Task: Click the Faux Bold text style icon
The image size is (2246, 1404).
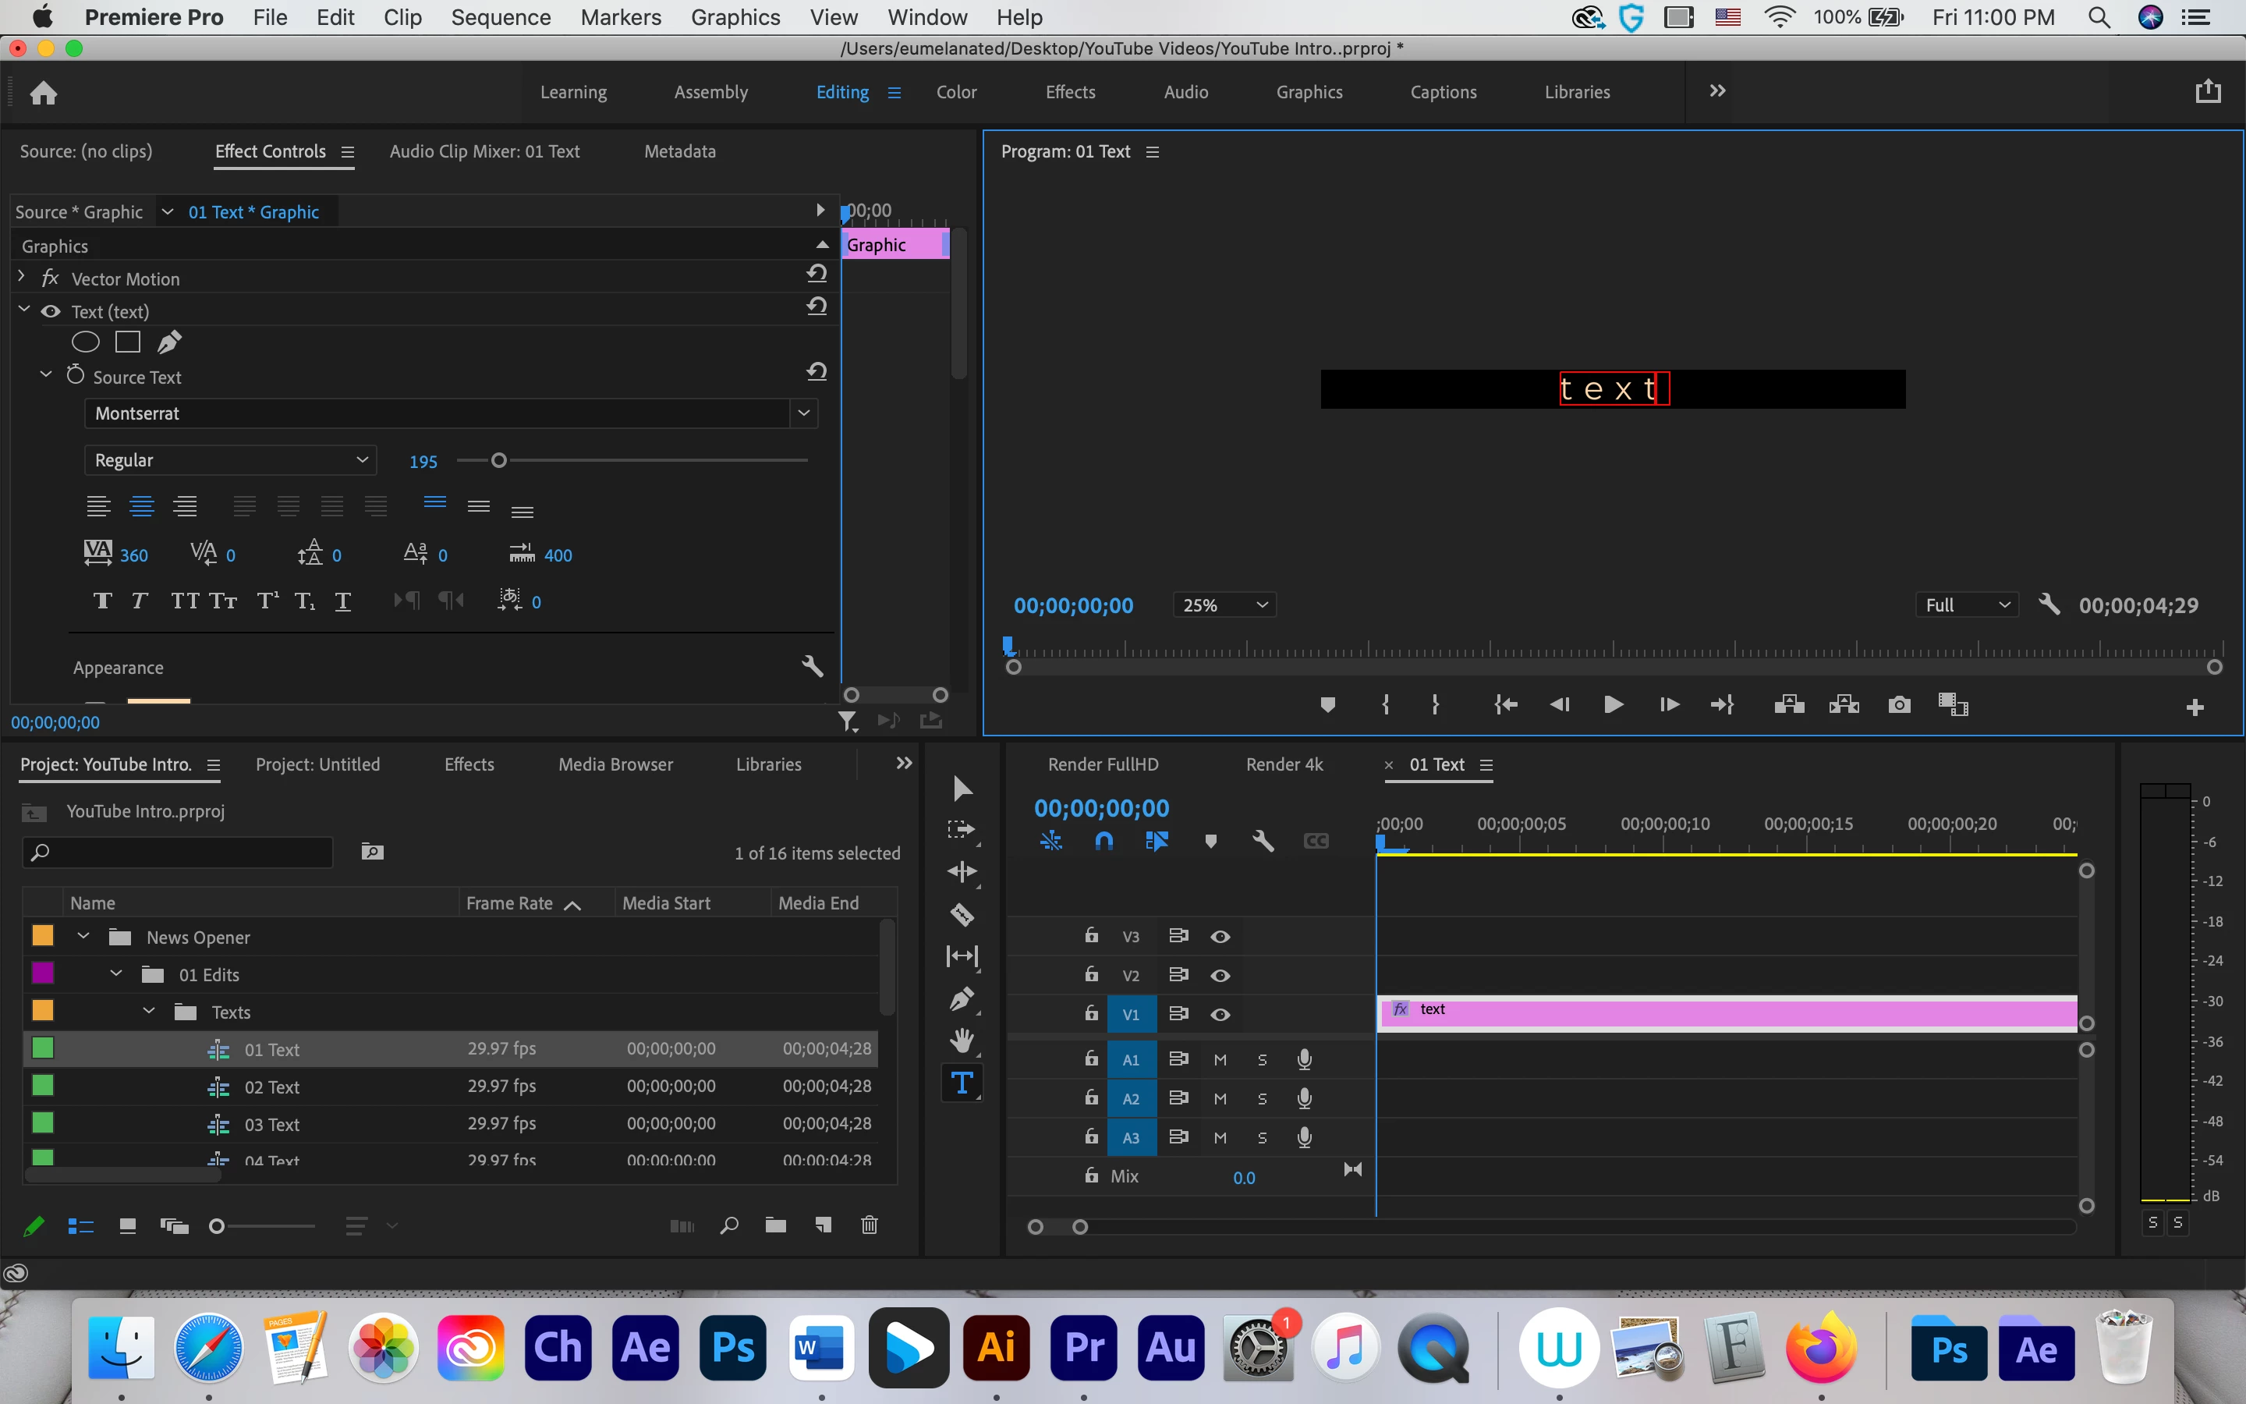Action: (x=103, y=601)
